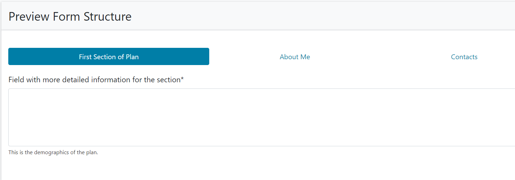Viewport: 515px width, 180px height.
Task: Click the required asterisk after the field label
Action: click(182, 79)
